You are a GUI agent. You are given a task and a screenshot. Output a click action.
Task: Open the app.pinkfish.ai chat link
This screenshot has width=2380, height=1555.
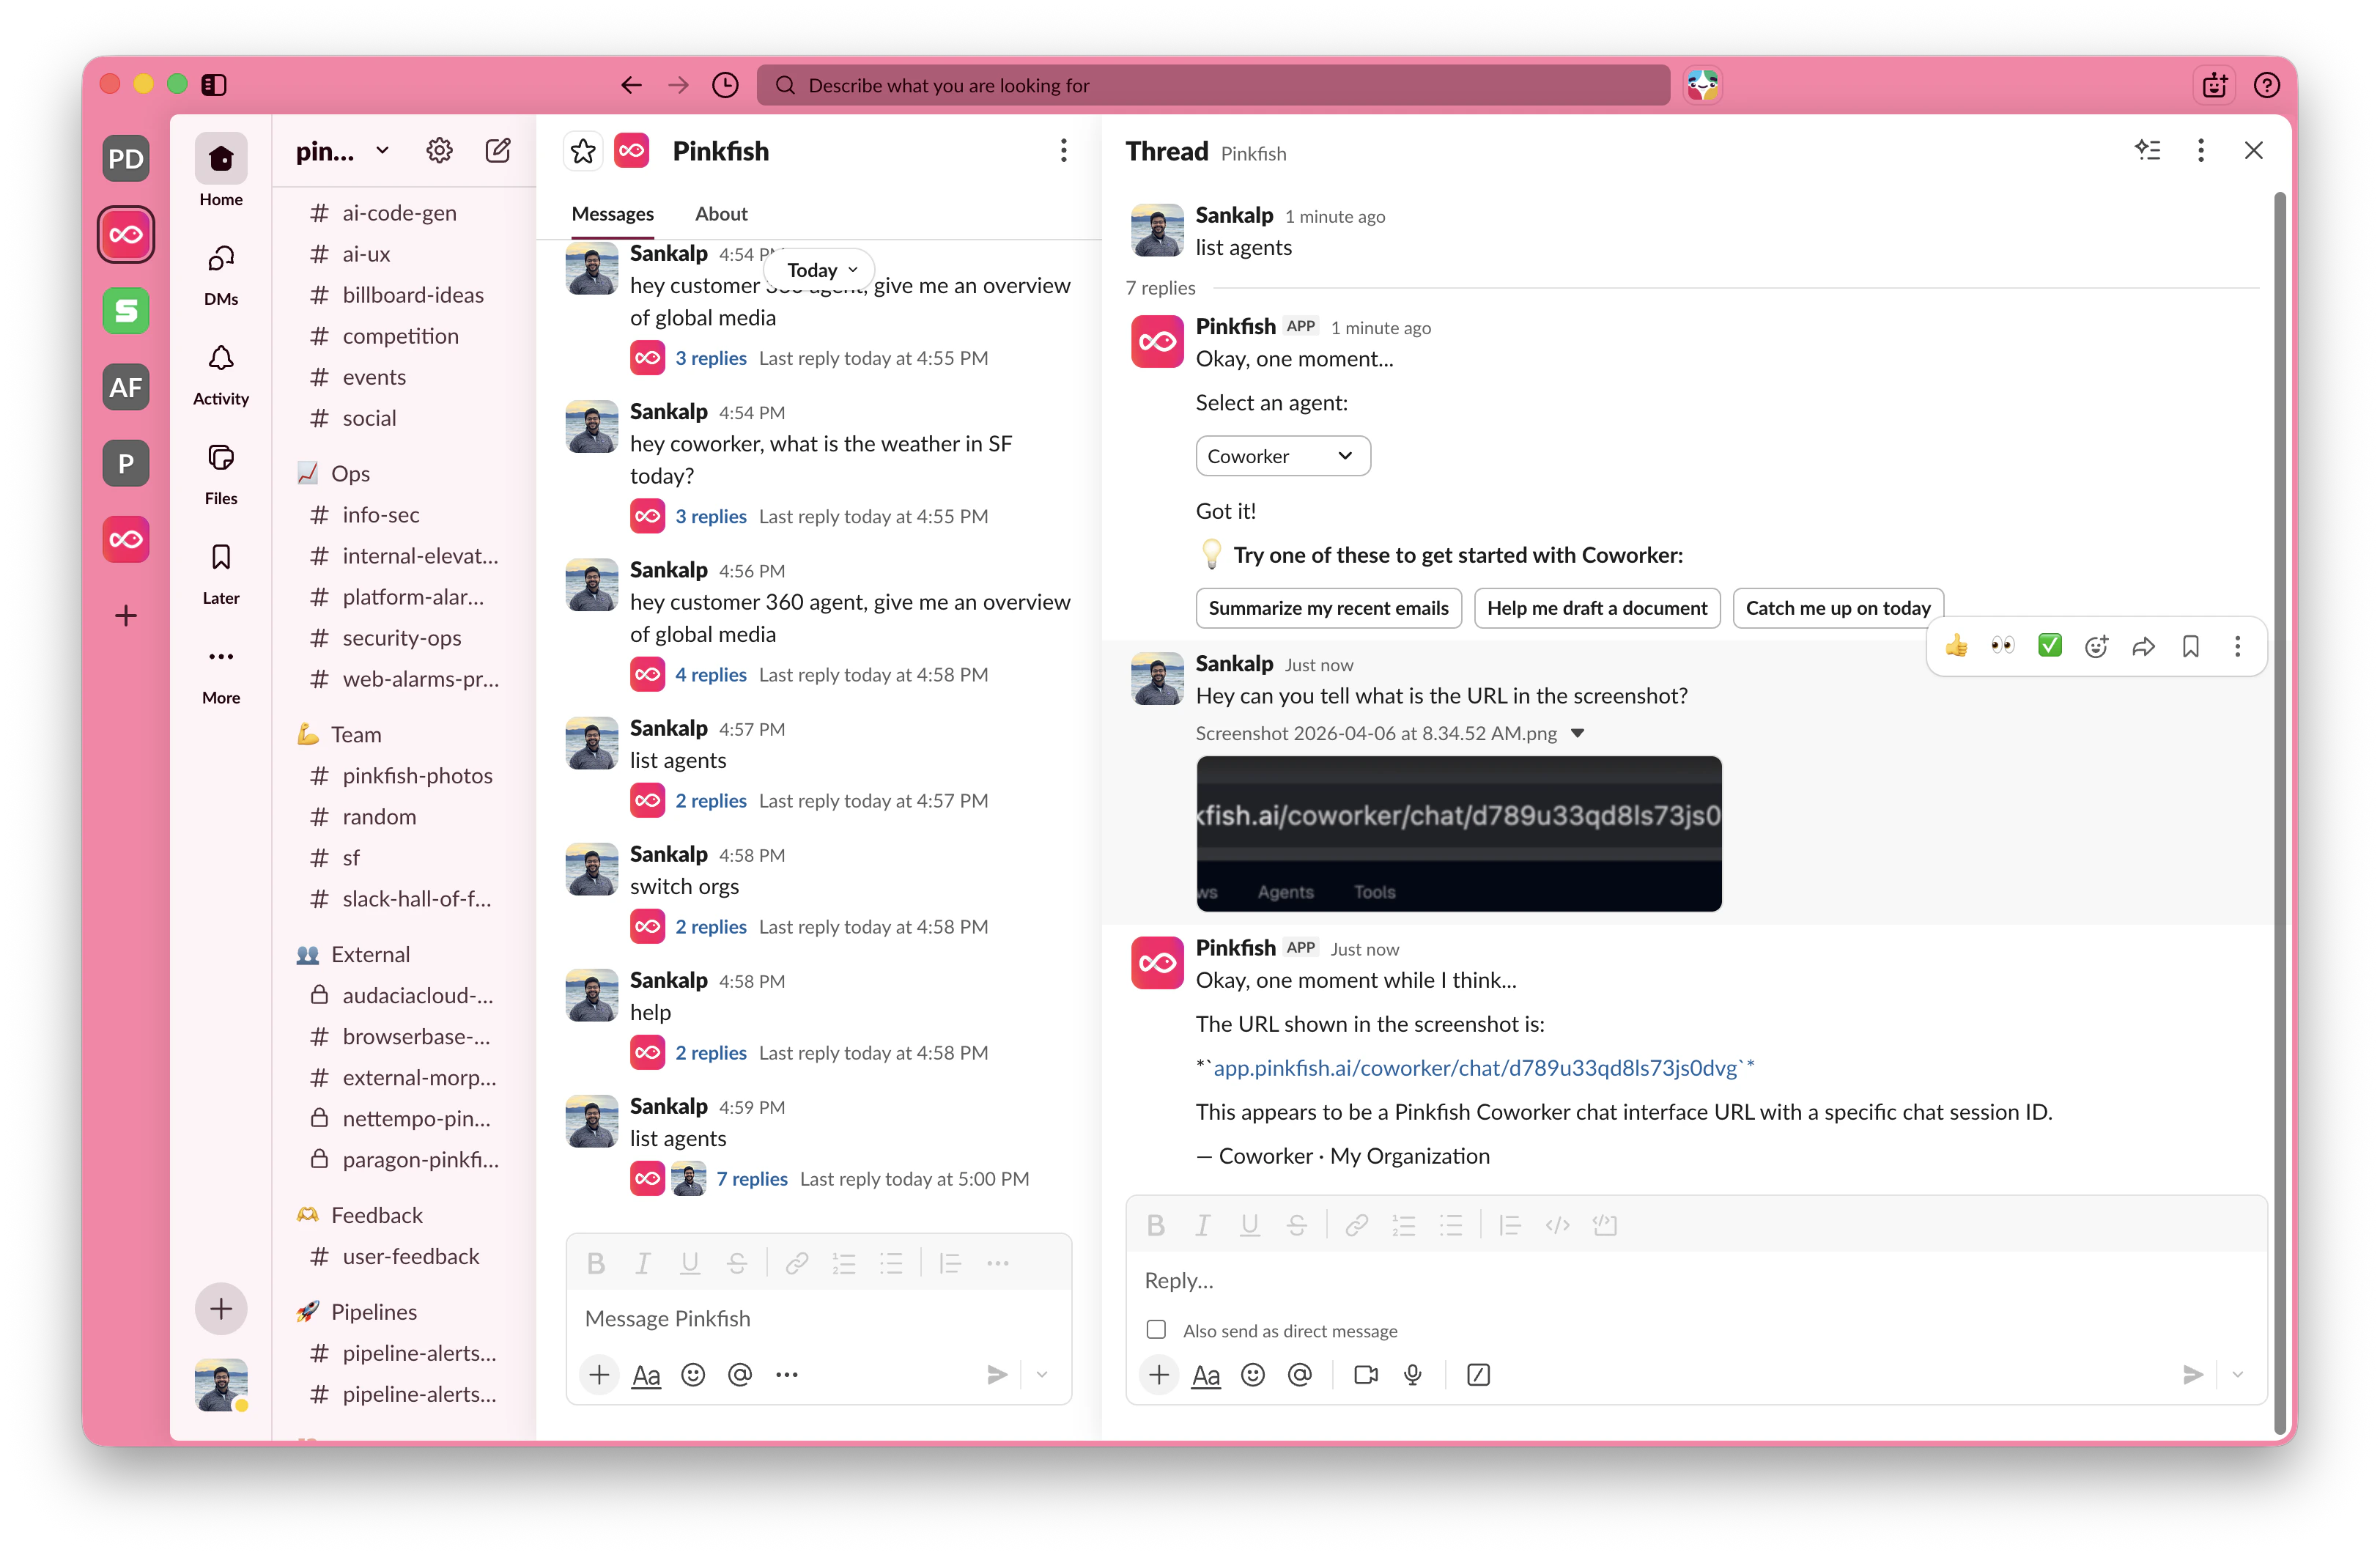1473,1067
